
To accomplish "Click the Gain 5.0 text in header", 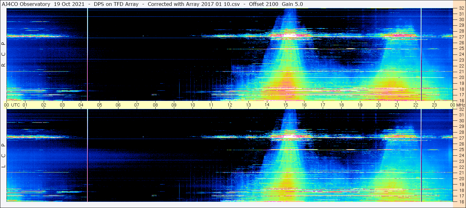I will click(292, 4).
